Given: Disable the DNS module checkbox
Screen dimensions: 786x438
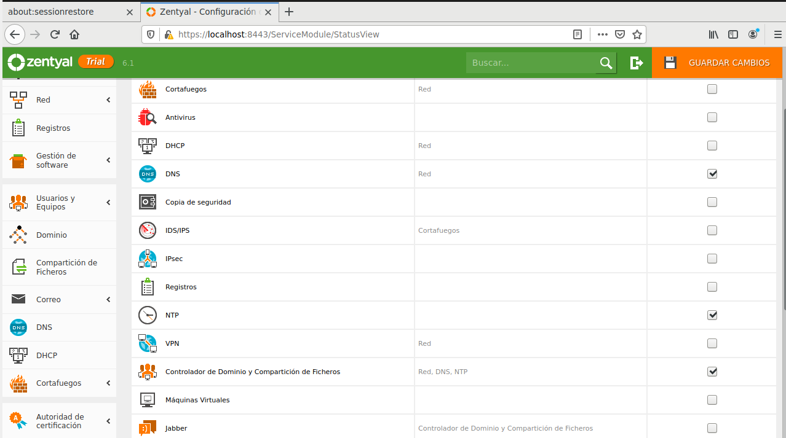Looking at the screenshot, I should tap(712, 174).
